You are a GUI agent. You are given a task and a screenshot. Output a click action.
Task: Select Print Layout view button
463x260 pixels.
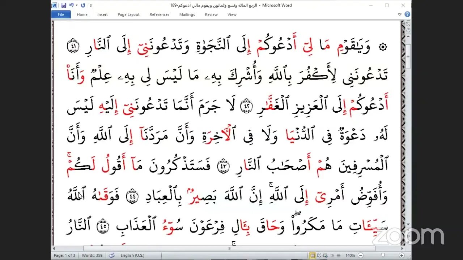tap(313, 255)
